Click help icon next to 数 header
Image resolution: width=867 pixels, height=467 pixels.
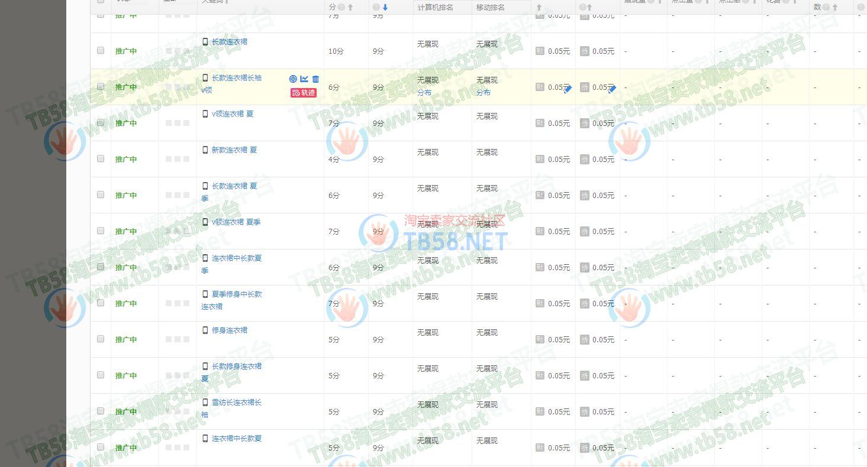827,7
